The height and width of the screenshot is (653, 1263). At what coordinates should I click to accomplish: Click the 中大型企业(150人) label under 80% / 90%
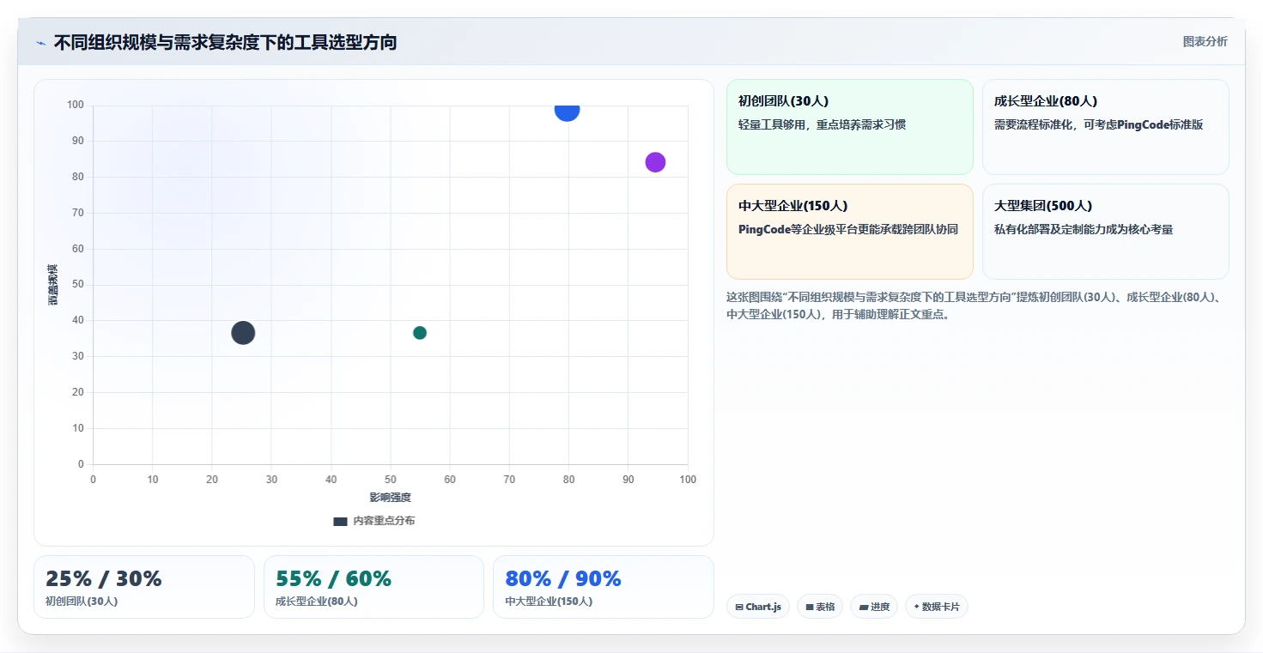click(x=549, y=602)
